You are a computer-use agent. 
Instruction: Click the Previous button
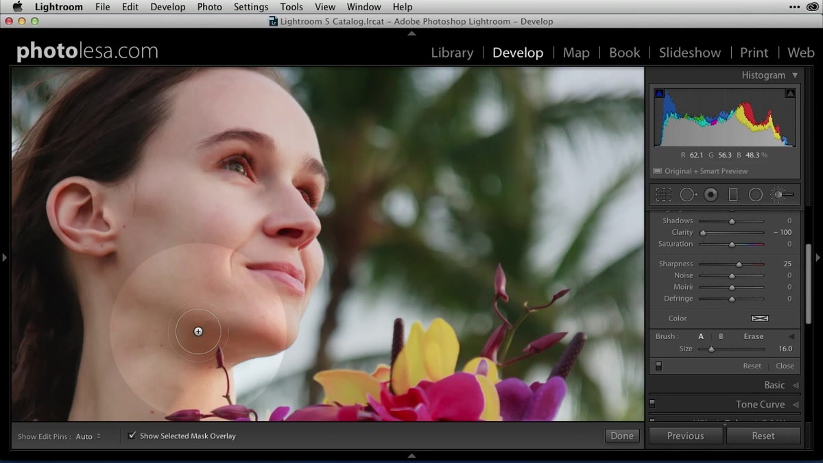686,436
